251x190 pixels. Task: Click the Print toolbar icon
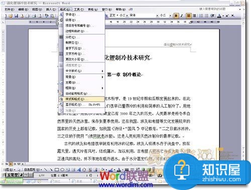(34, 16)
